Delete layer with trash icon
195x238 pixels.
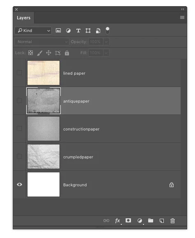172,221
